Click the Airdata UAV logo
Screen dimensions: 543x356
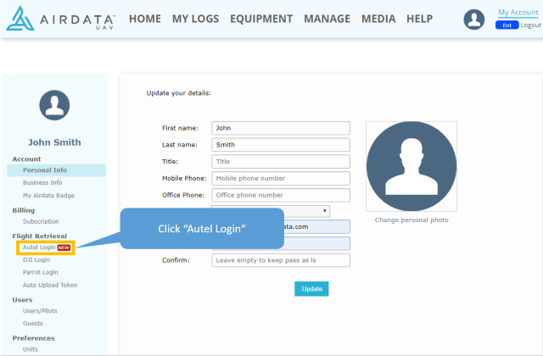(x=61, y=19)
